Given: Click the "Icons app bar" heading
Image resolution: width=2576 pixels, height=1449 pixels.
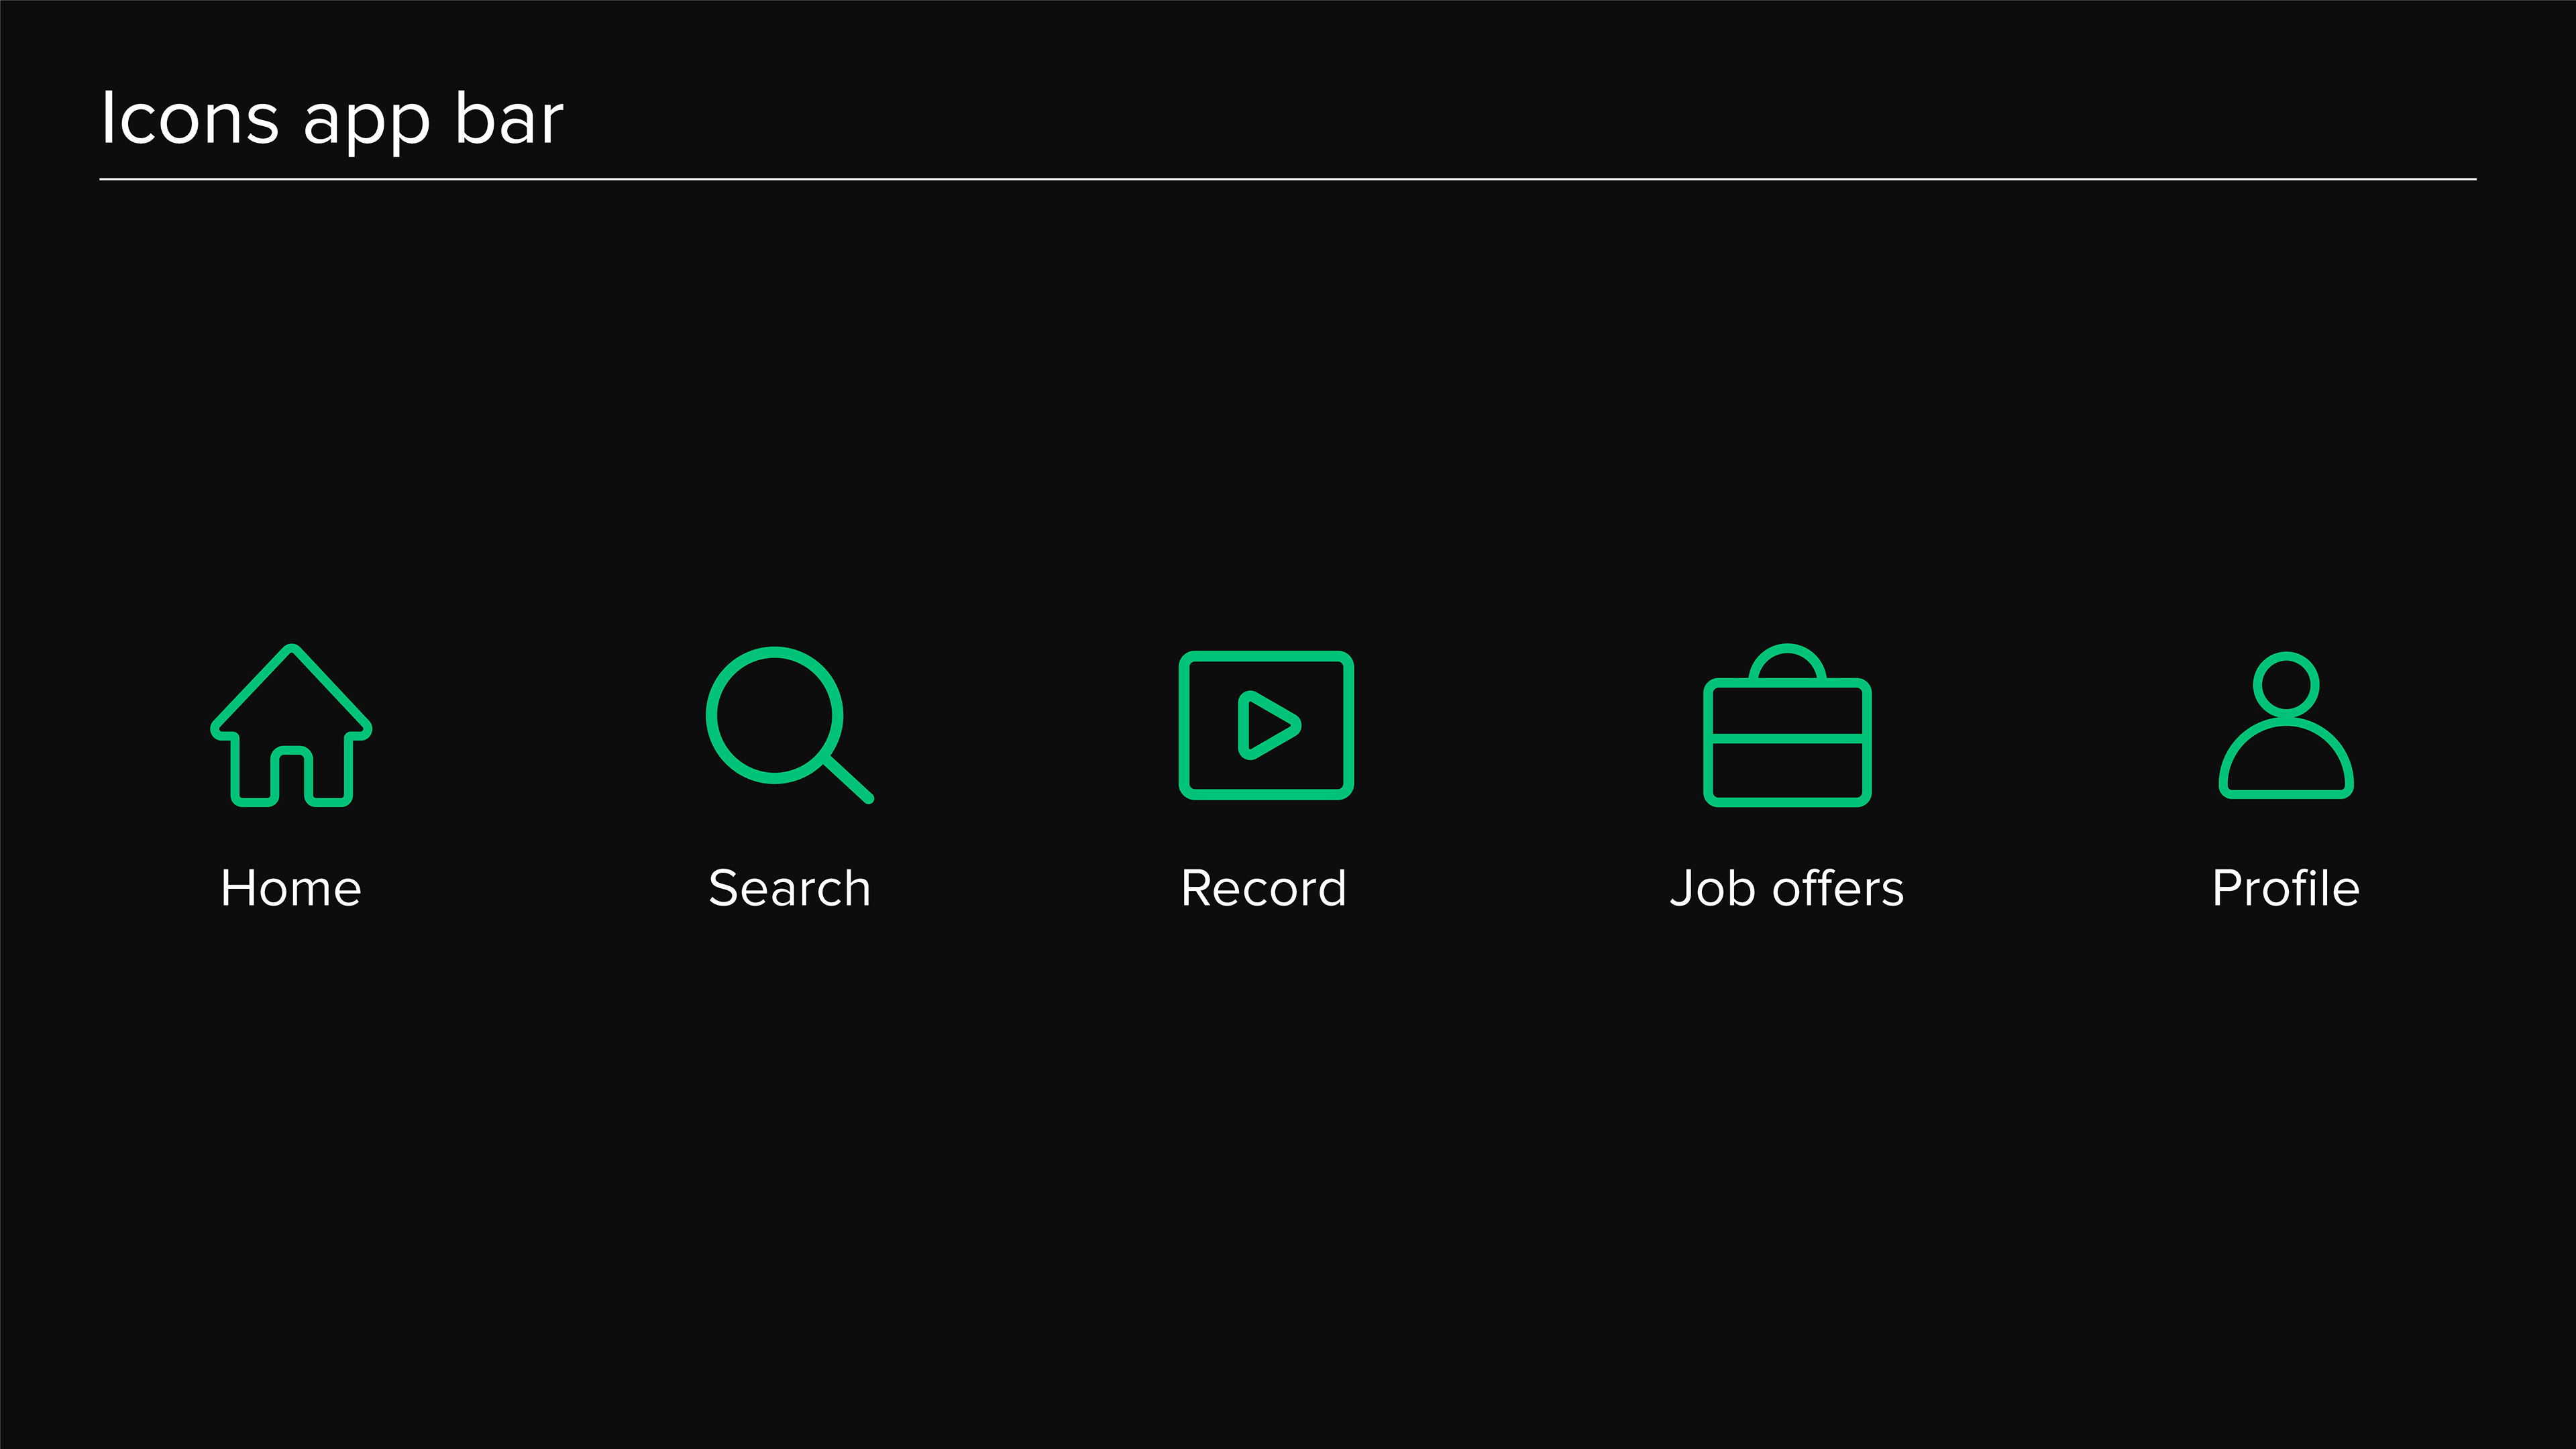Looking at the screenshot, I should click(332, 121).
